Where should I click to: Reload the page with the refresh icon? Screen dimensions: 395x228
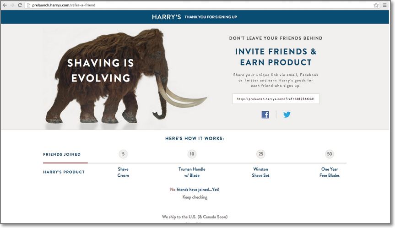(20, 5)
